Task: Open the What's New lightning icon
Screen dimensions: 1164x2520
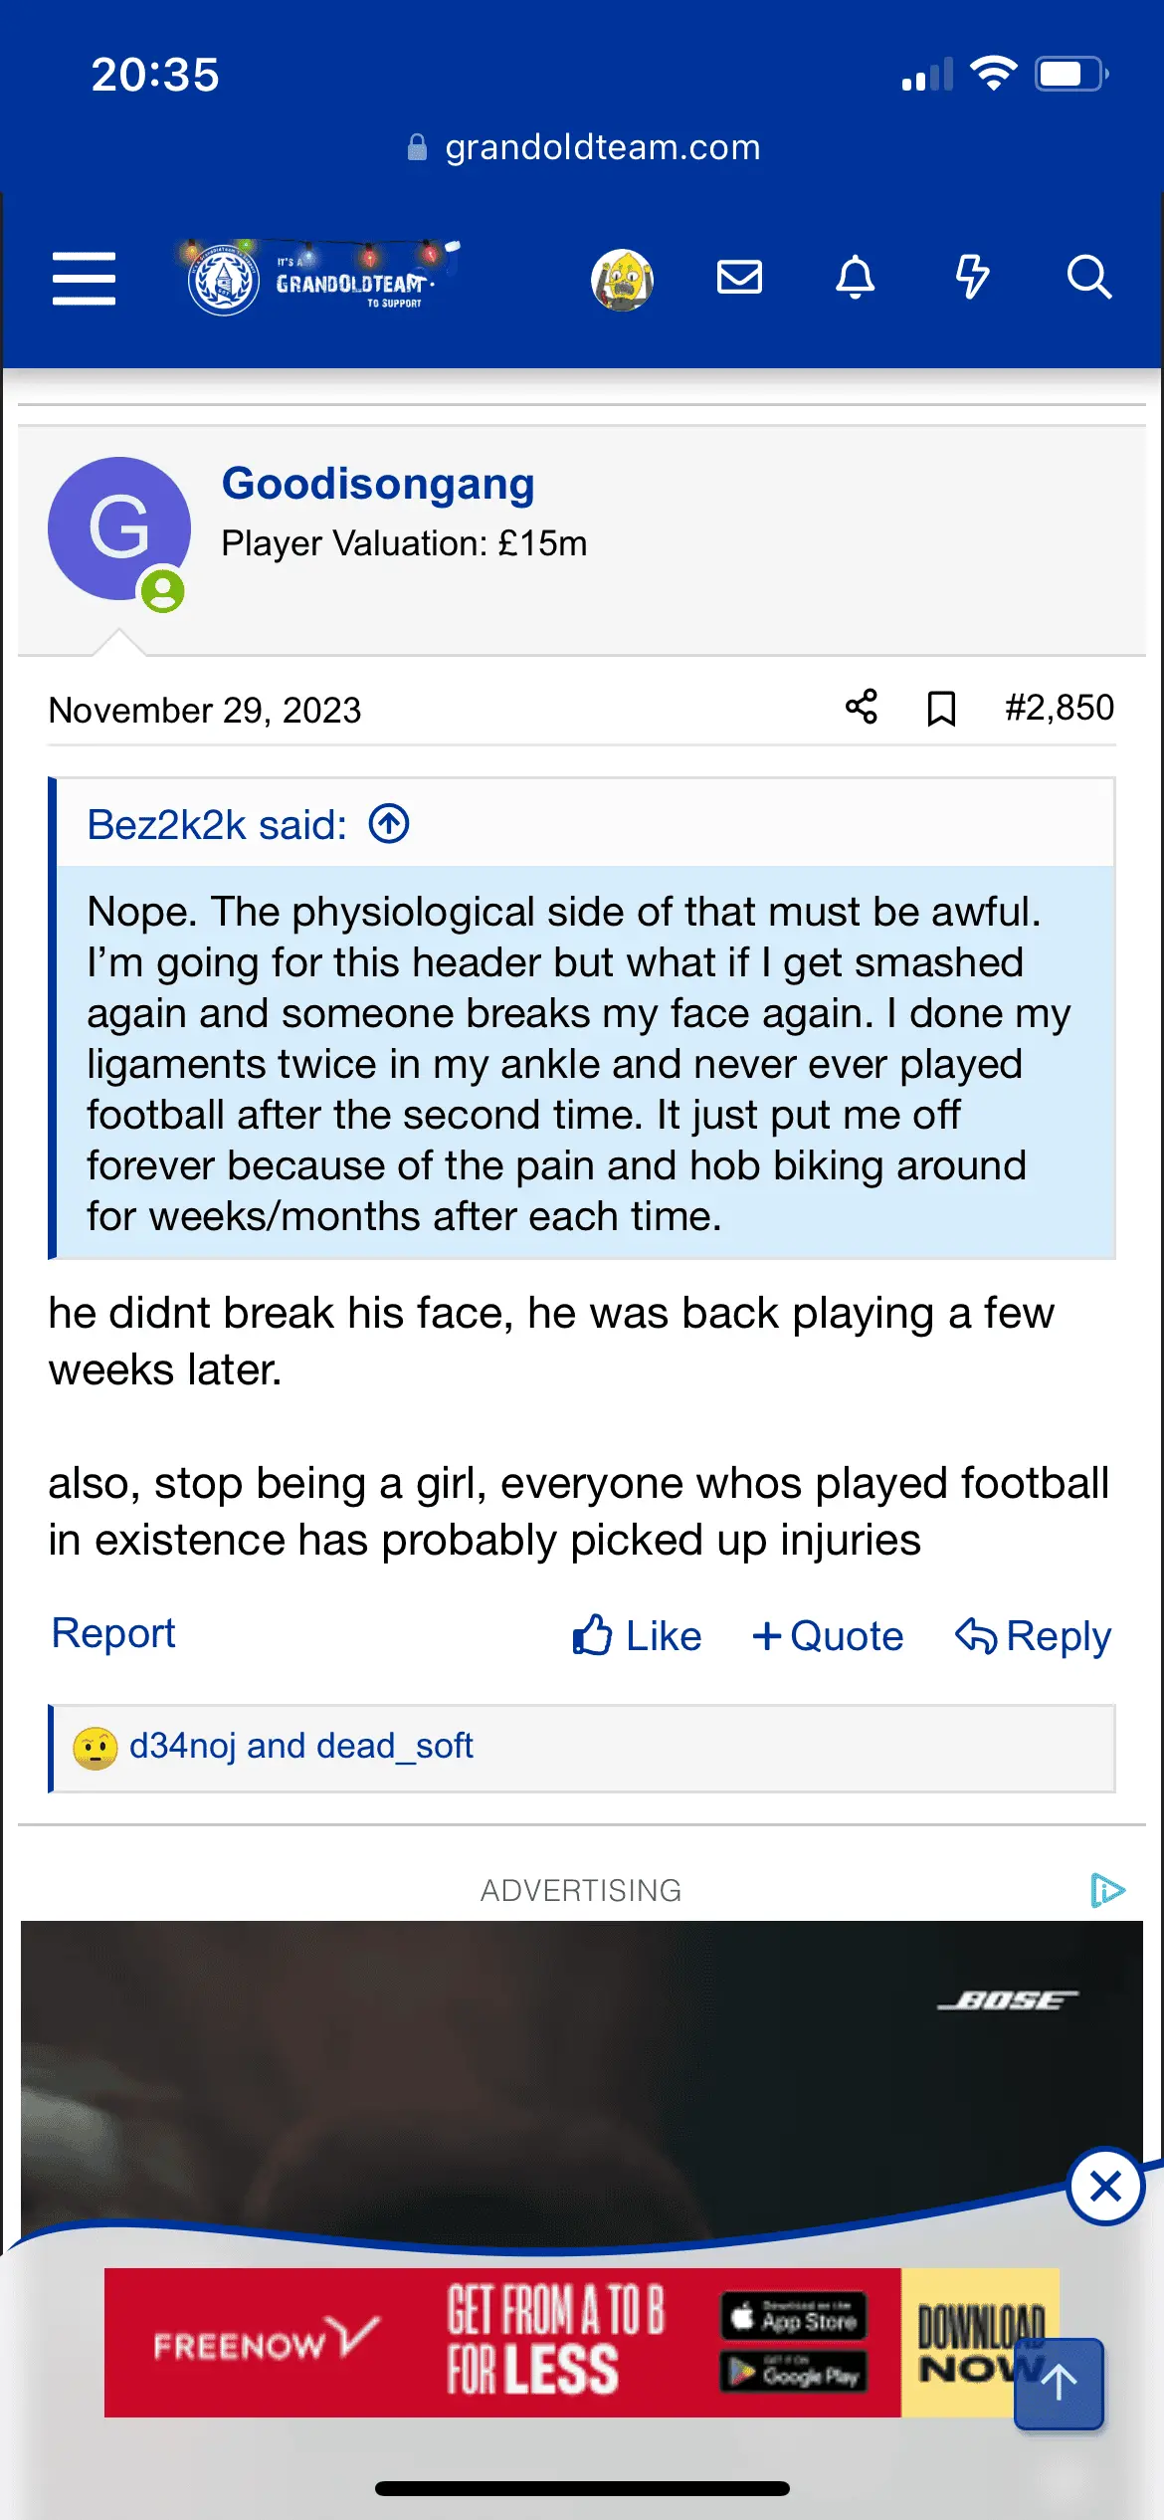Action: point(972,277)
